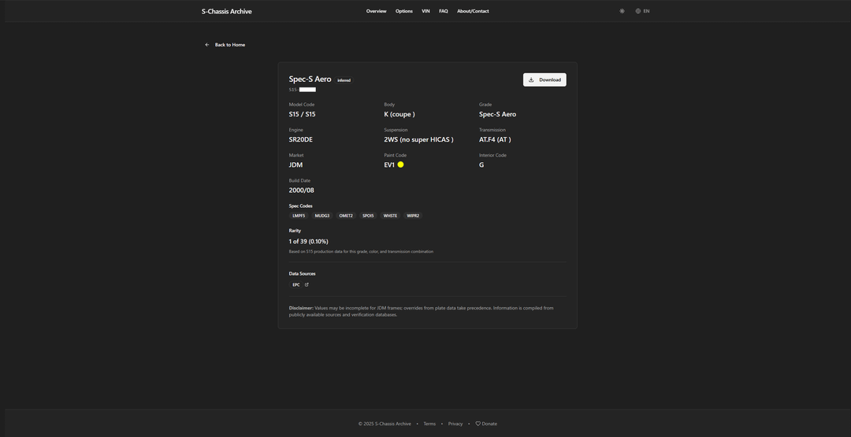Open the Overview menu item
Viewport: 851px width, 437px height.
[x=376, y=11]
